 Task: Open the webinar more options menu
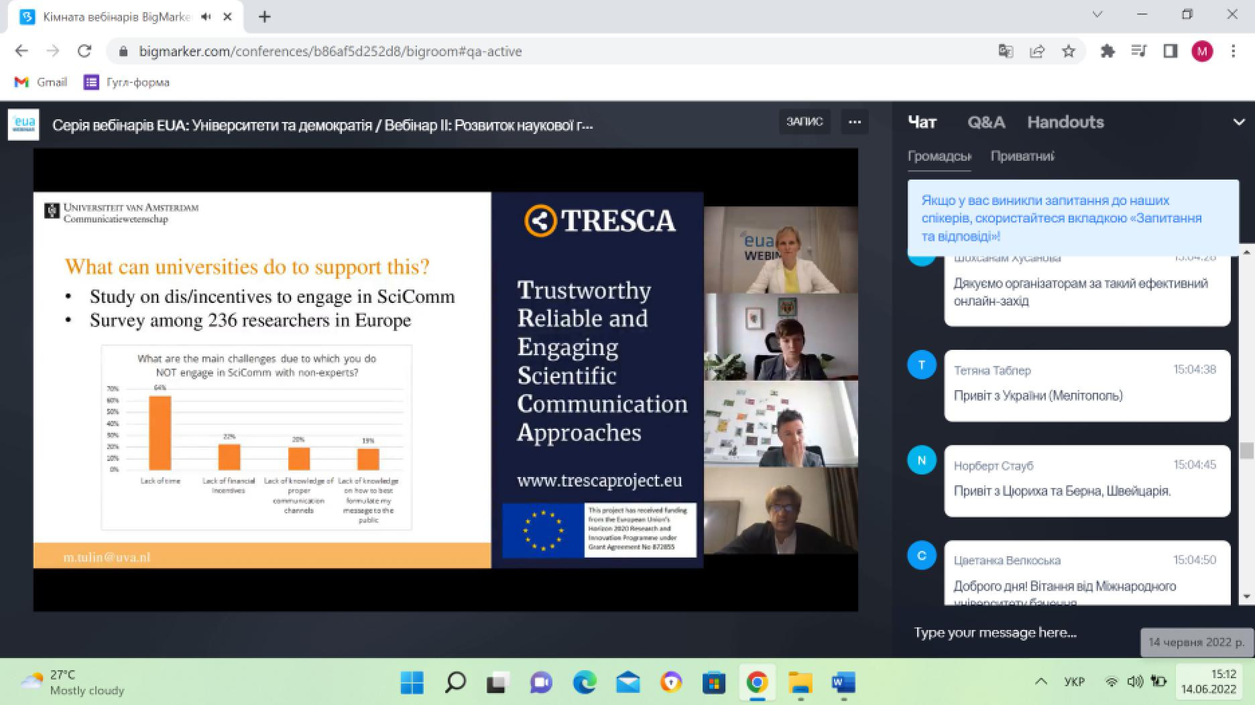[855, 122]
